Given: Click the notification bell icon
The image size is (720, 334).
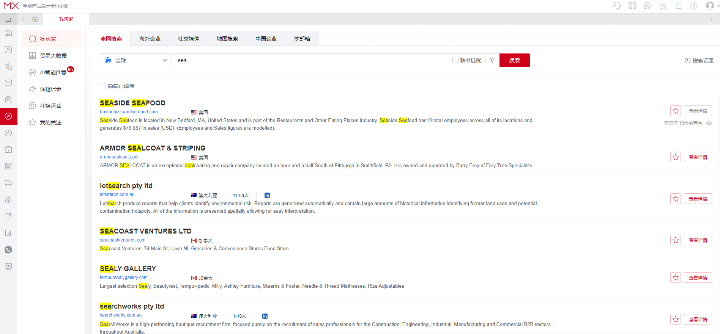Looking at the screenshot, I should [679, 6].
